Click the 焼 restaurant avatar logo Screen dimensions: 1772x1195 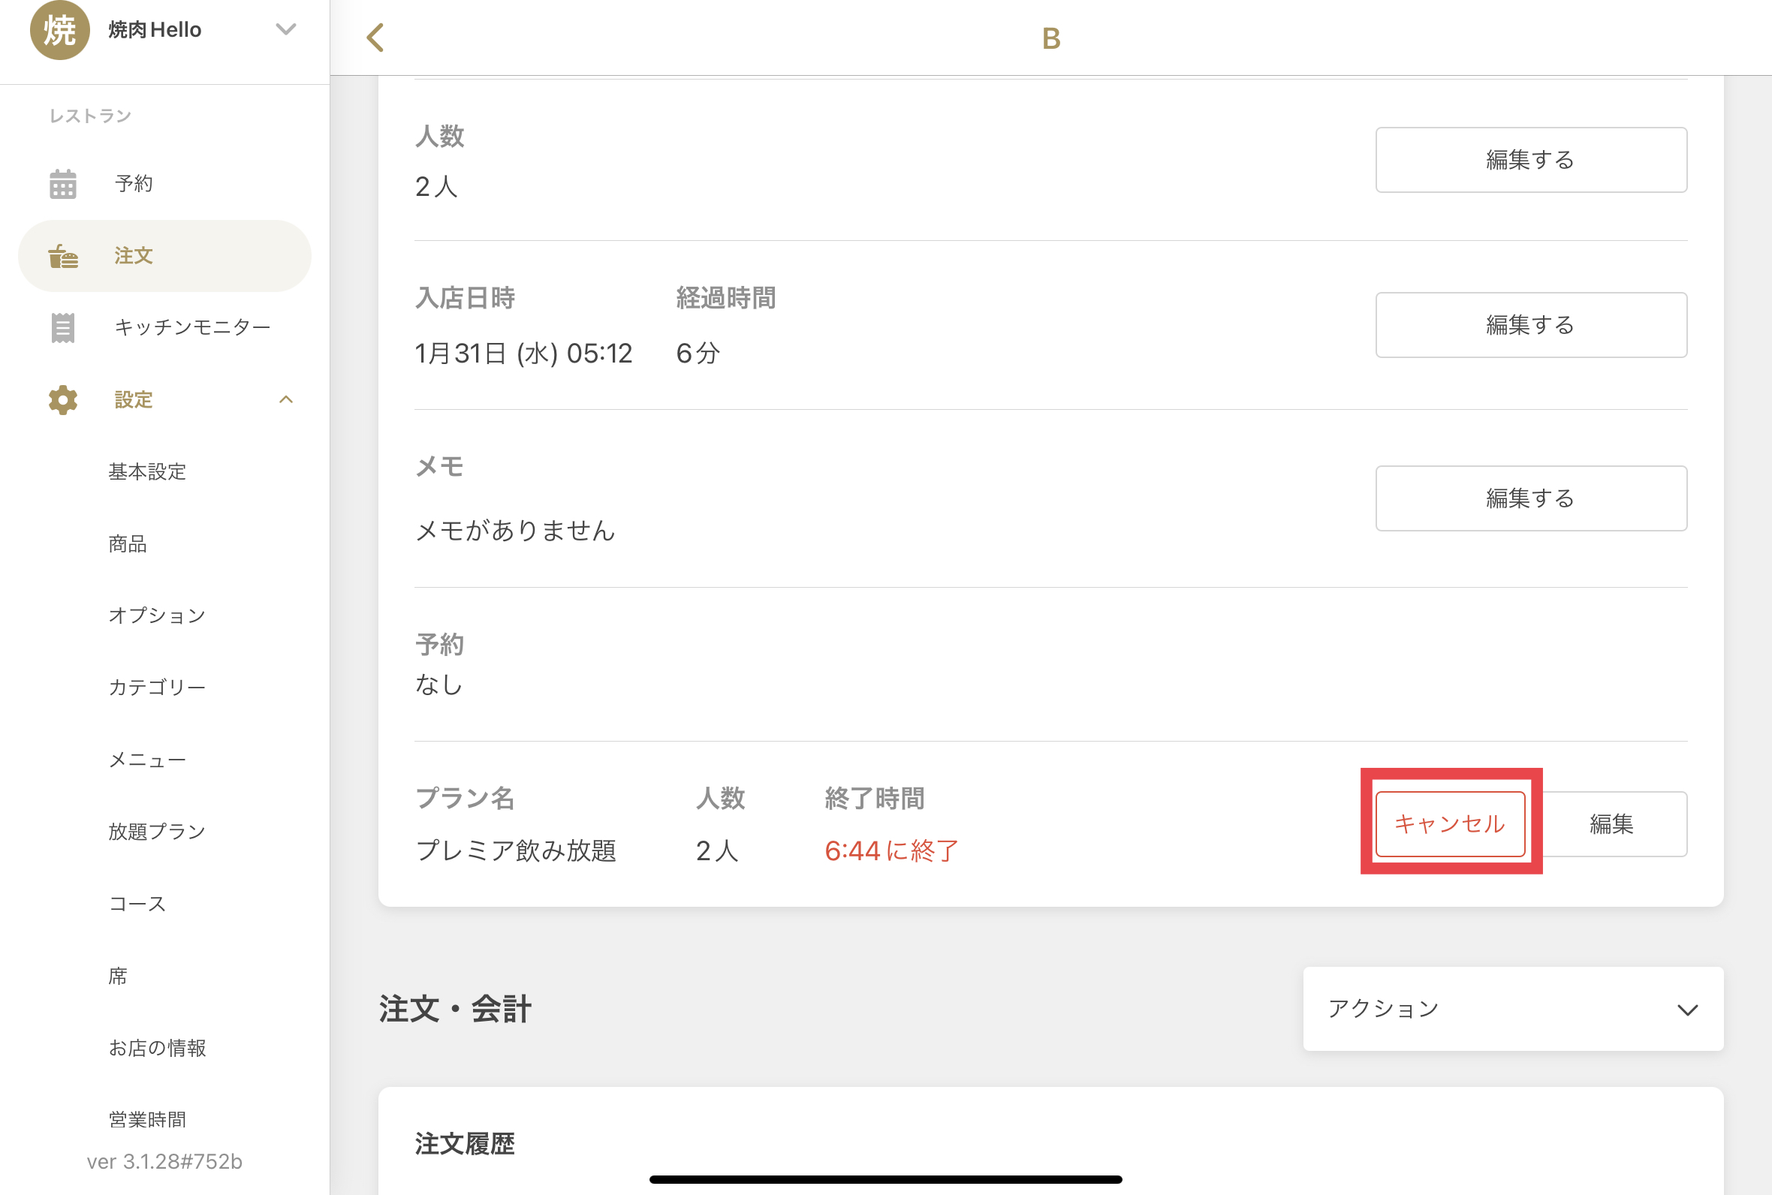(x=59, y=31)
